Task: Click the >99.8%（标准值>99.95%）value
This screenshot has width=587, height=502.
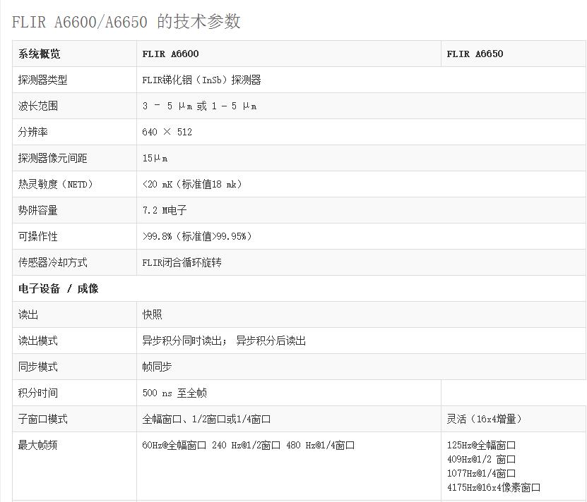Action: click(197, 237)
